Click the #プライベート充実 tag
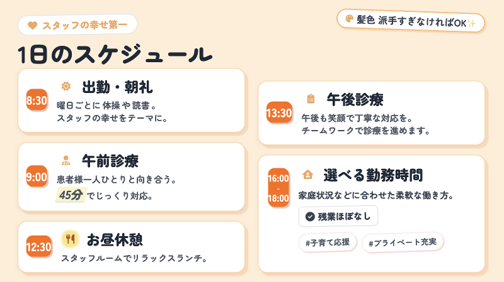The image size is (504, 282). point(403,242)
